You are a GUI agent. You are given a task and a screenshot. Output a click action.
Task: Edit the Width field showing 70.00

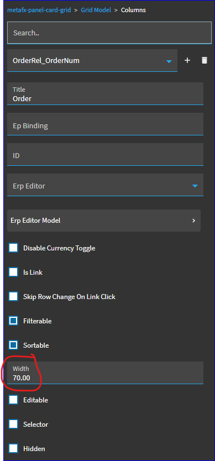[106, 373]
